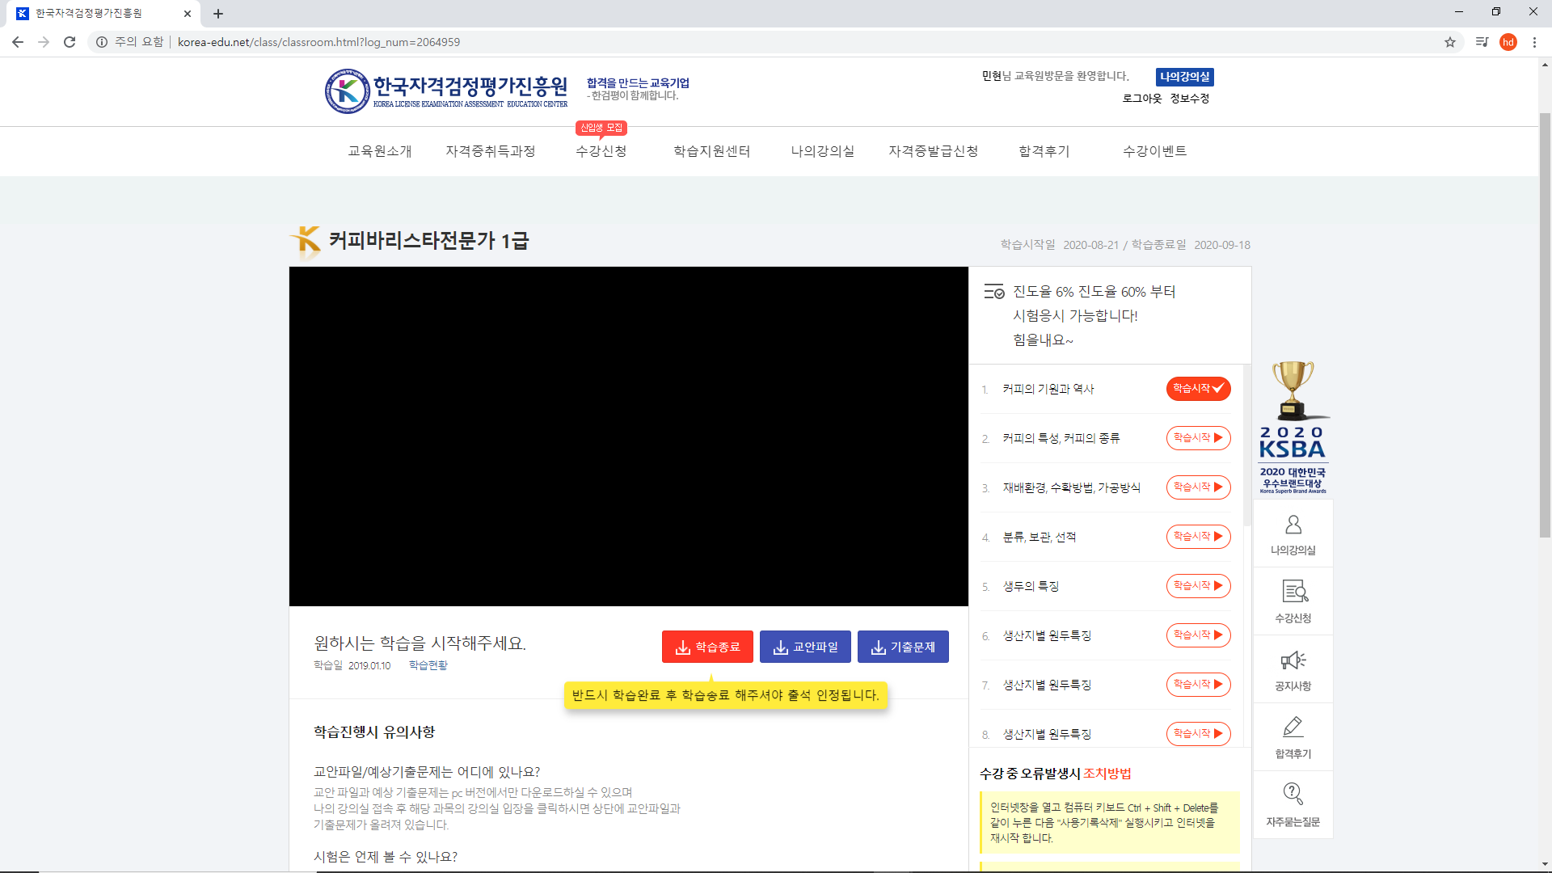Screen dimensions: 1552x873
Task: Click the browser back arrow
Action: (x=18, y=42)
